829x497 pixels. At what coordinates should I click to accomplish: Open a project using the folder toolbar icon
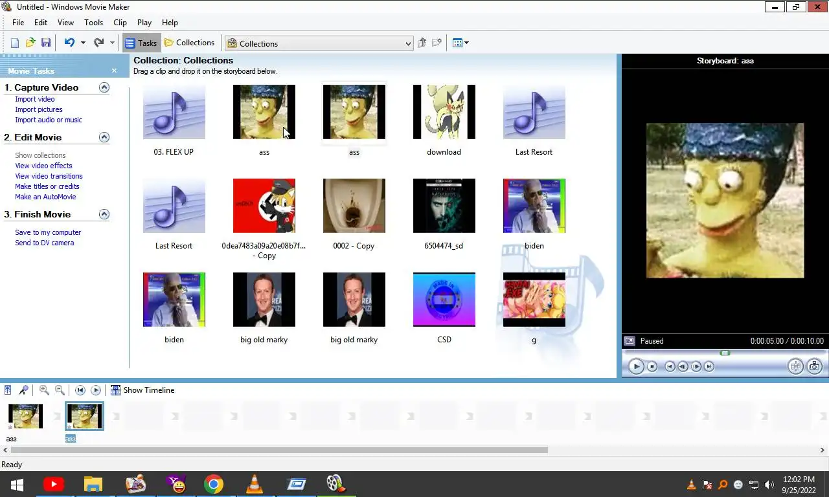coord(30,43)
